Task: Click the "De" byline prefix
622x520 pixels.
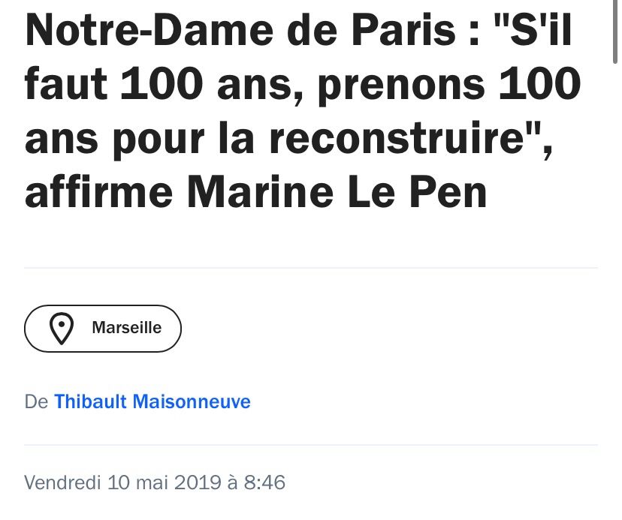Action: tap(36, 401)
